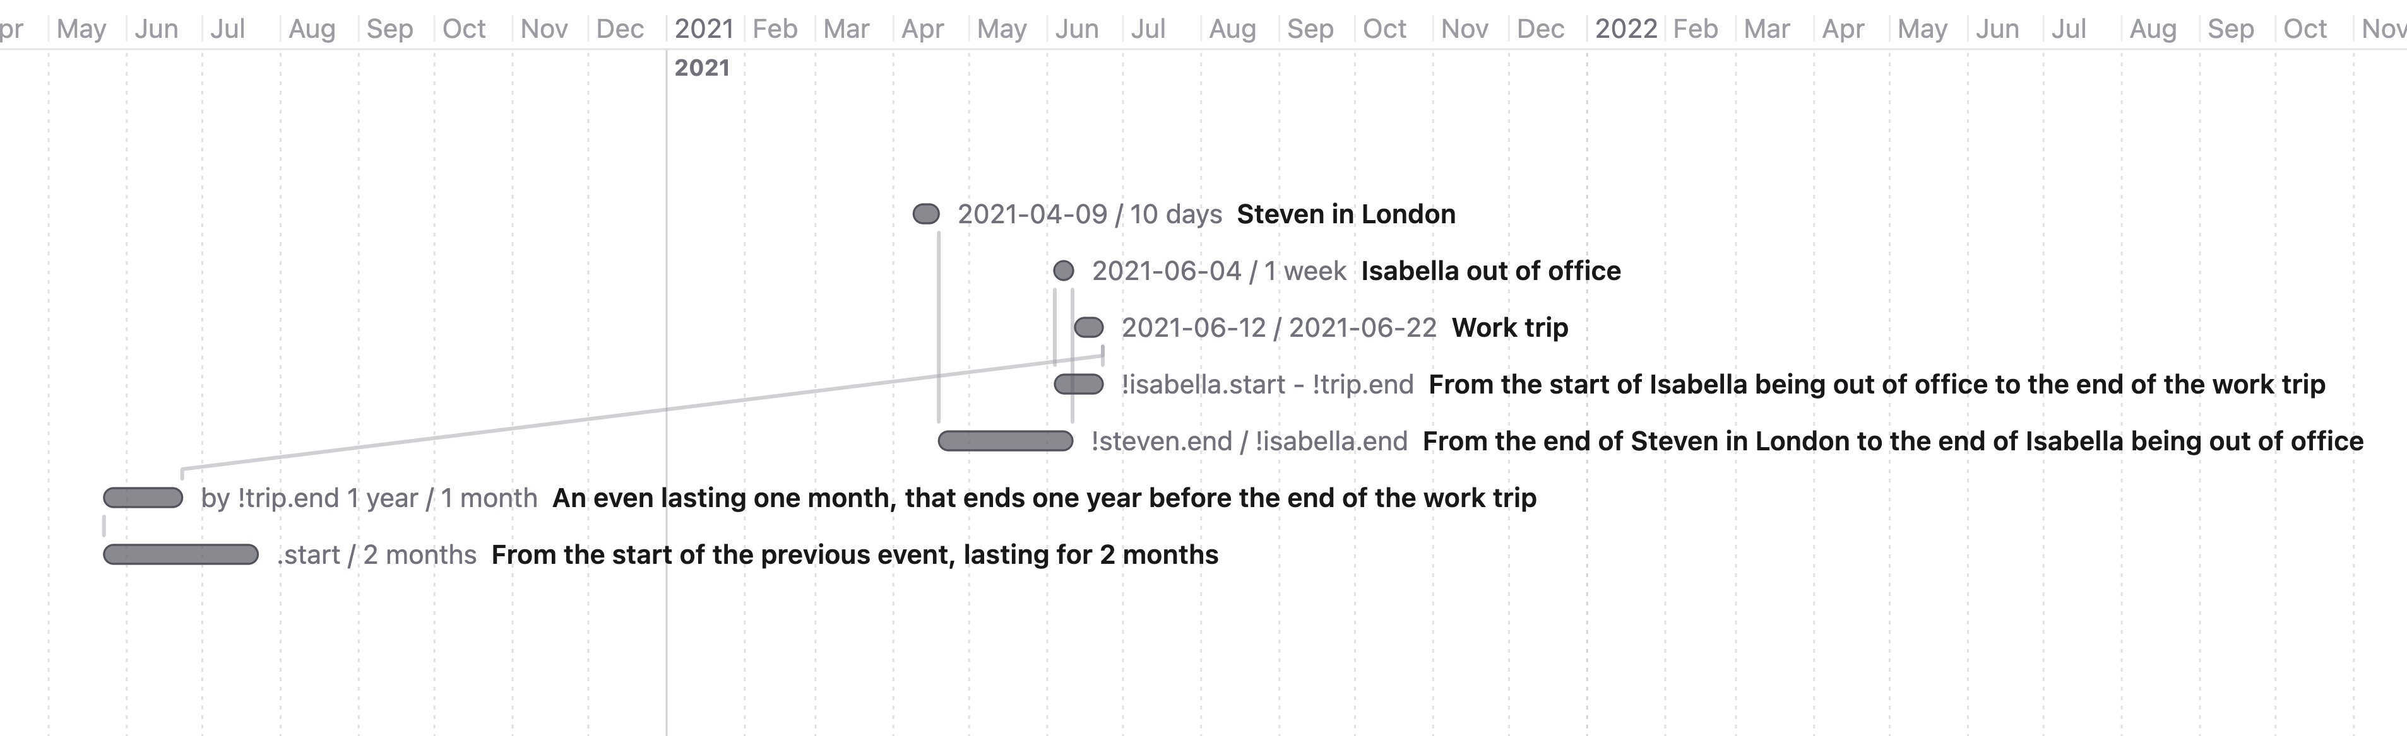Open the "Isabella out of office" event title
This screenshot has width=2407, height=736.
coord(1490,271)
